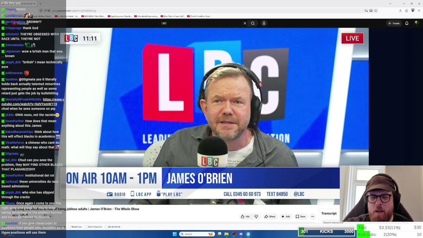423x238 pixels.
Task: Save the video to a playlist
Action: click(x=301, y=217)
